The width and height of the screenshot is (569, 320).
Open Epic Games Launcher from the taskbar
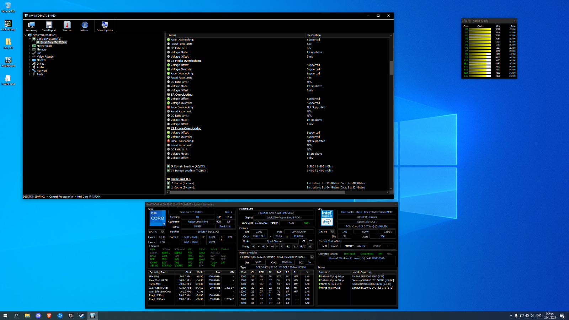tap(71, 315)
